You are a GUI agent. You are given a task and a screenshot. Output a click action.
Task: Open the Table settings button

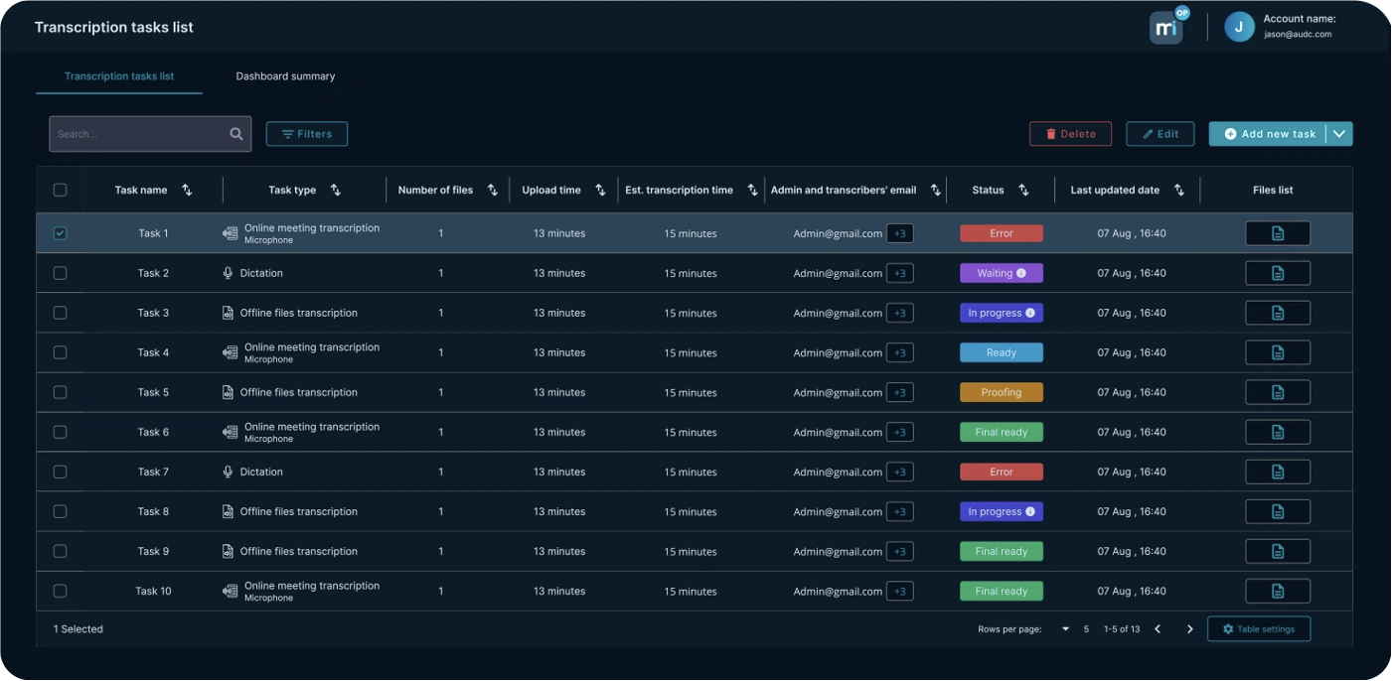point(1258,628)
